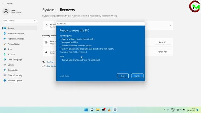Click the user account avatar
Image resolution: width=201 pixels, height=113 pixels.
coord(6,11)
